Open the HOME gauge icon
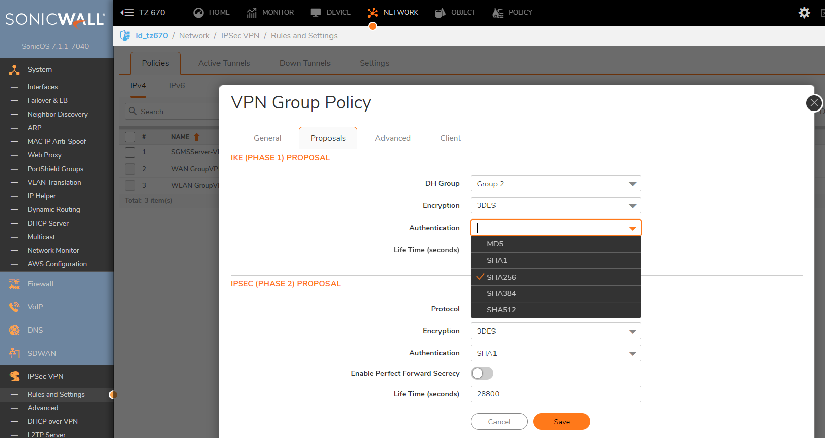This screenshot has height=438, width=825. [199, 13]
